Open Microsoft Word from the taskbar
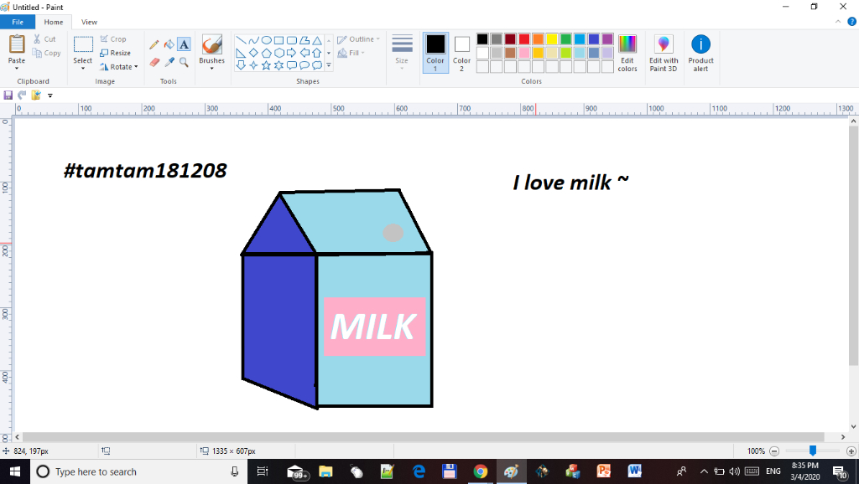 pos(634,471)
